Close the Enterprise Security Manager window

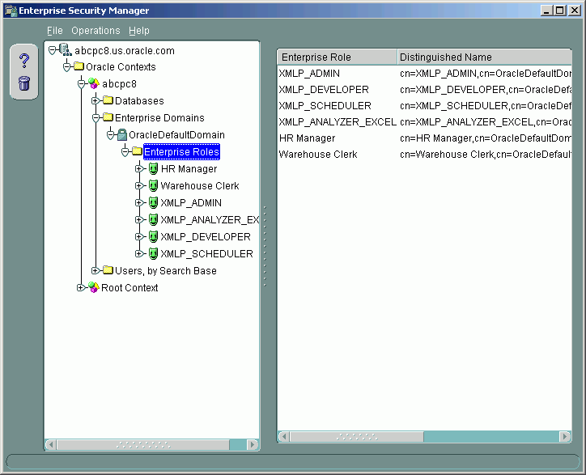pyautogui.click(x=574, y=11)
